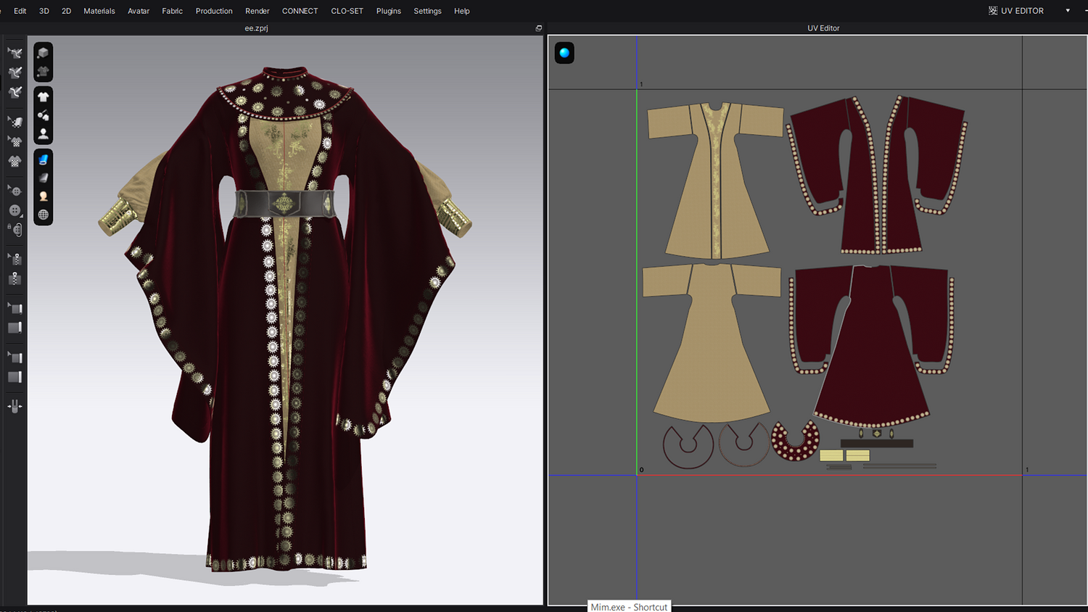The width and height of the screenshot is (1088, 612).
Task: Open the Settings menu
Action: [x=428, y=11]
